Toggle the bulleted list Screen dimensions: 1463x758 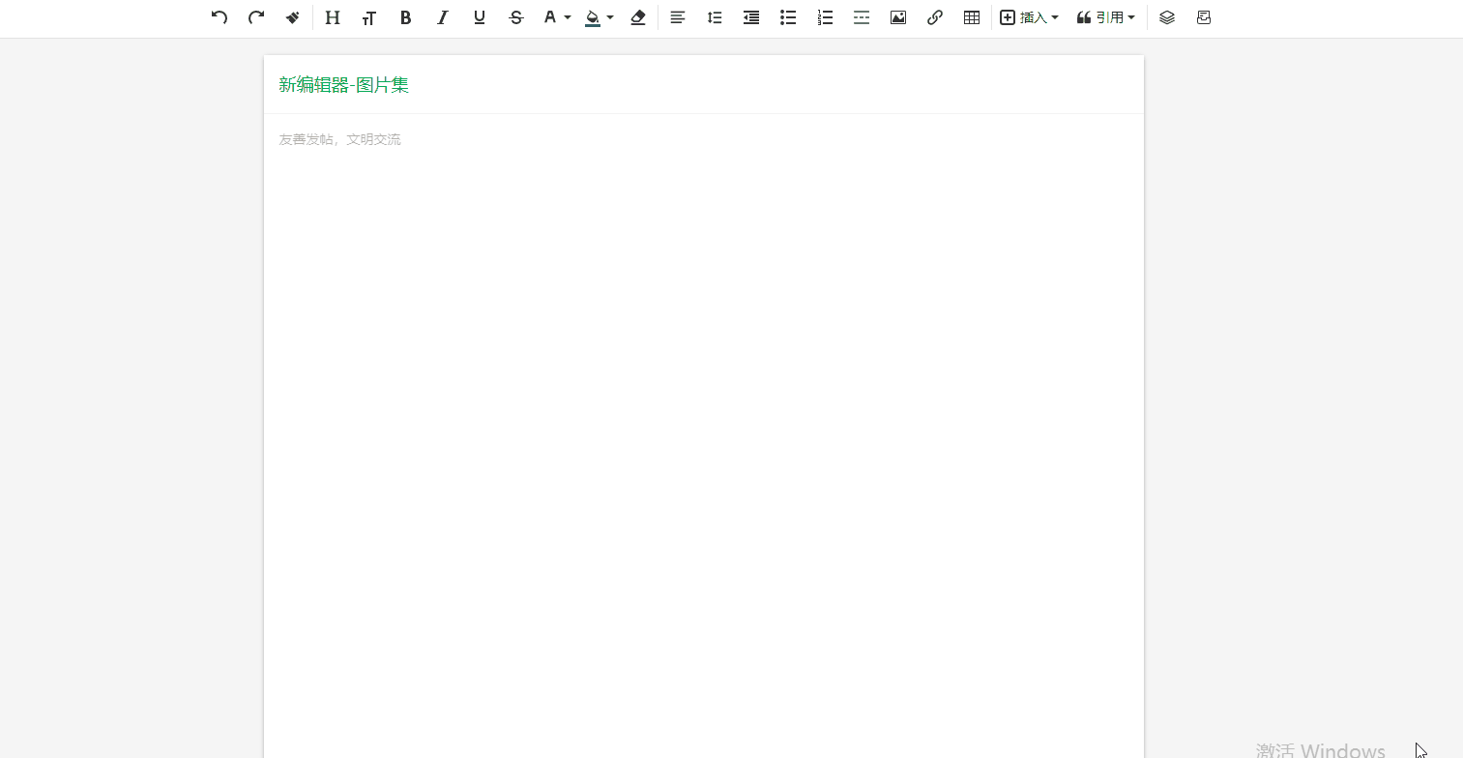click(x=788, y=17)
